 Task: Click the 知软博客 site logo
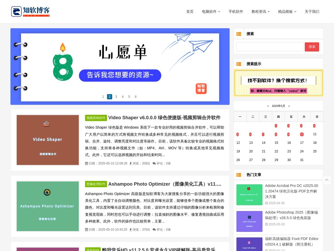(x=30, y=12)
